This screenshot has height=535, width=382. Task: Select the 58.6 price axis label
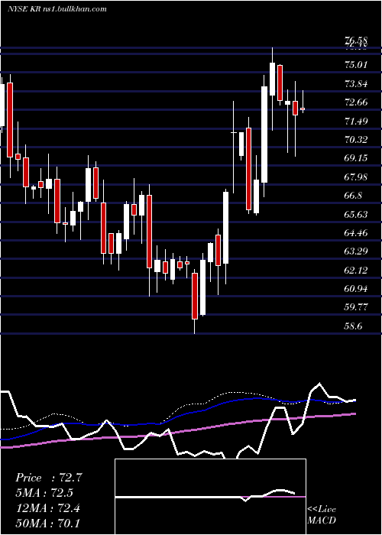[353, 326]
